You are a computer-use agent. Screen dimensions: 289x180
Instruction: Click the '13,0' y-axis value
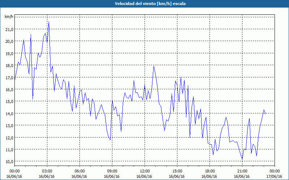pos(10,125)
